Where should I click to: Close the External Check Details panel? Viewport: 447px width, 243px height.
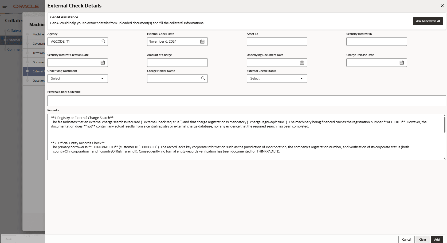coord(442,6)
